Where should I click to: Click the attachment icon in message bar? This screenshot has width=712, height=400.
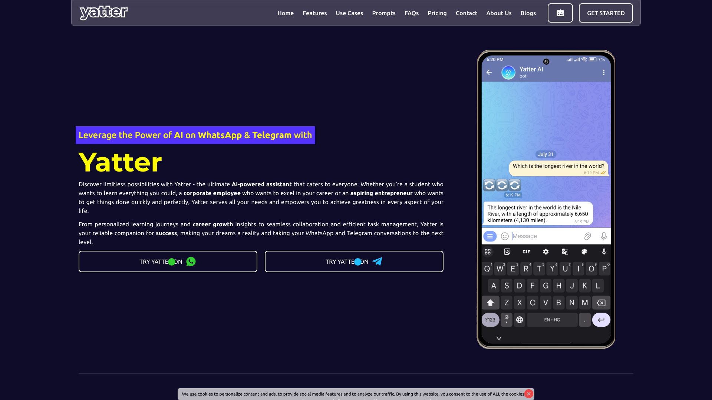(x=587, y=236)
